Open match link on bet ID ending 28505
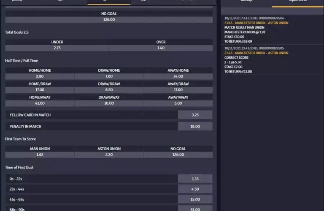Image resolution: width=324 pixels, height=211 pixels. (x=256, y=53)
